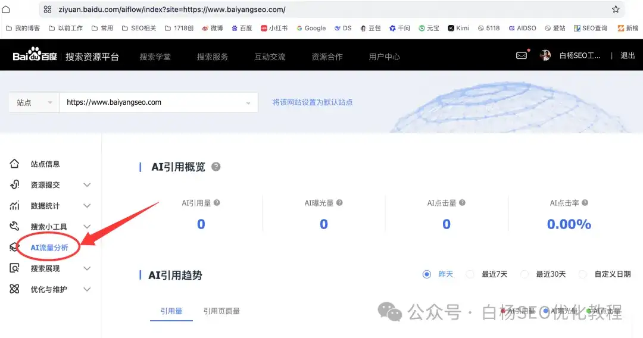Open the 站点 type dropdown
This screenshot has height=338, width=643.
(33, 102)
